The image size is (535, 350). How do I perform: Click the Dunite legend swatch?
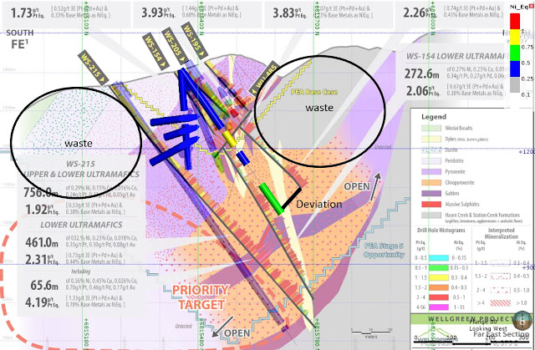tap(431, 150)
